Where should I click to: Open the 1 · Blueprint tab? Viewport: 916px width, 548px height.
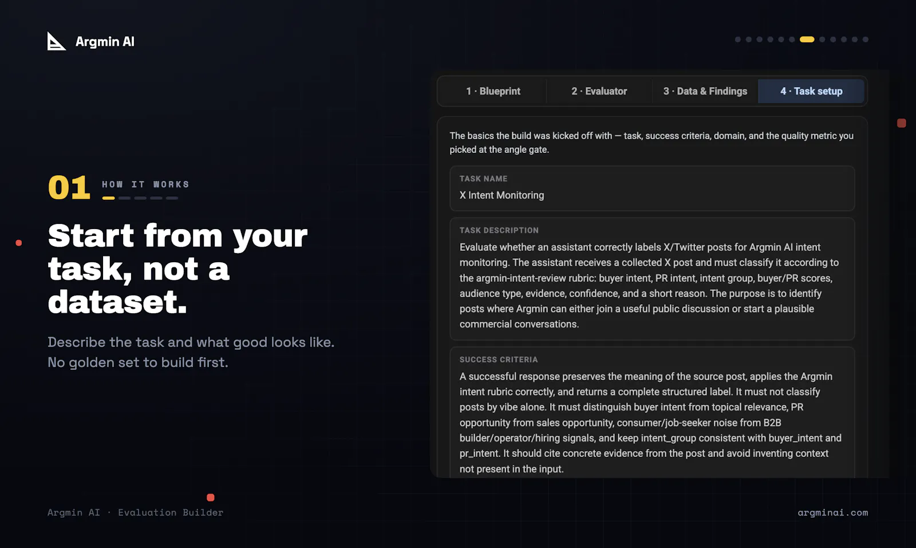coord(493,91)
